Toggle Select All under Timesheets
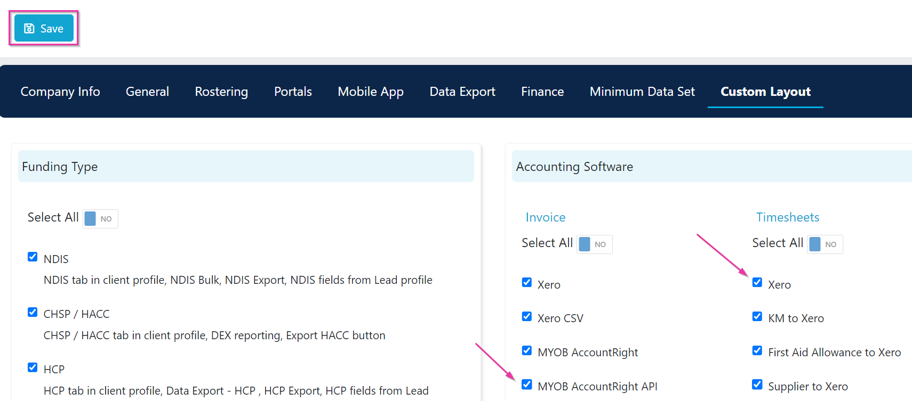 pyautogui.click(x=825, y=244)
